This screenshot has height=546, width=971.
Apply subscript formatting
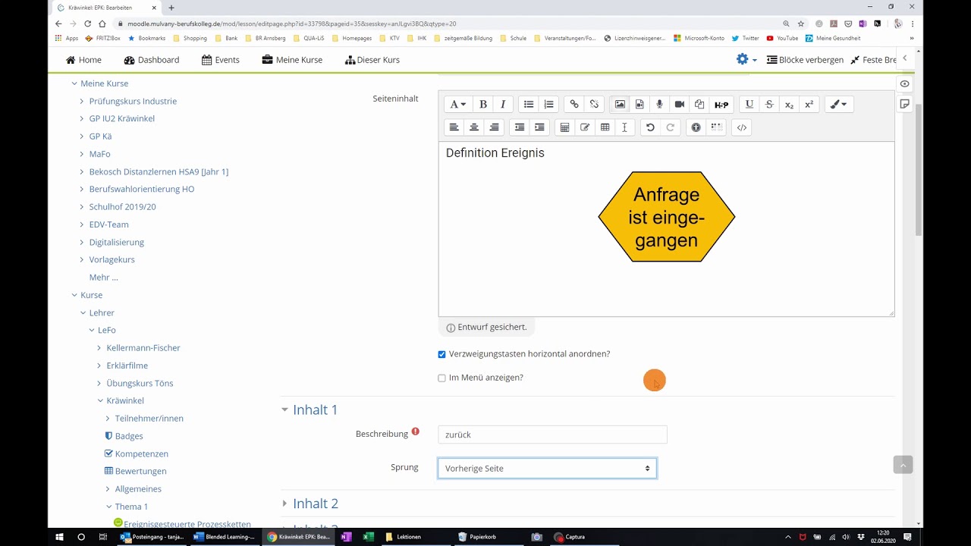789,105
